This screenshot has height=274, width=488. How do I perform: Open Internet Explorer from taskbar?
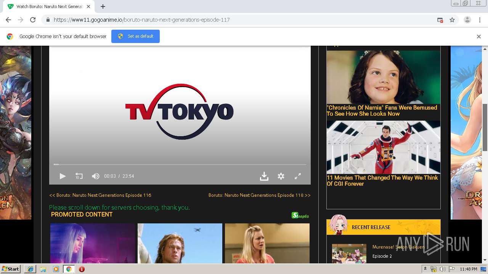click(30, 269)
